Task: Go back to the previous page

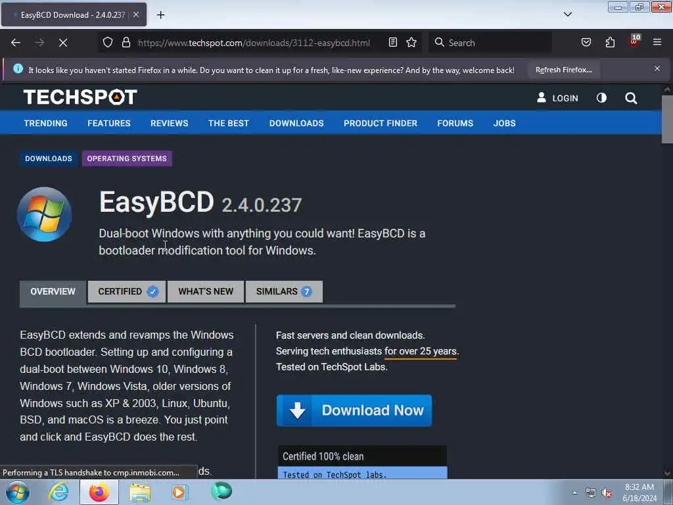Action: (16, 43)
